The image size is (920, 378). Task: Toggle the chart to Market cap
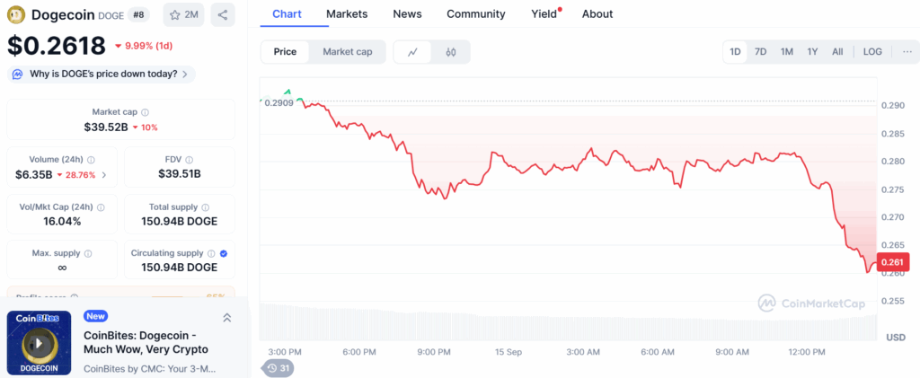click(x=347, y=52)
